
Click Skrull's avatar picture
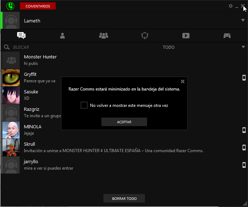tap(11, 148)
